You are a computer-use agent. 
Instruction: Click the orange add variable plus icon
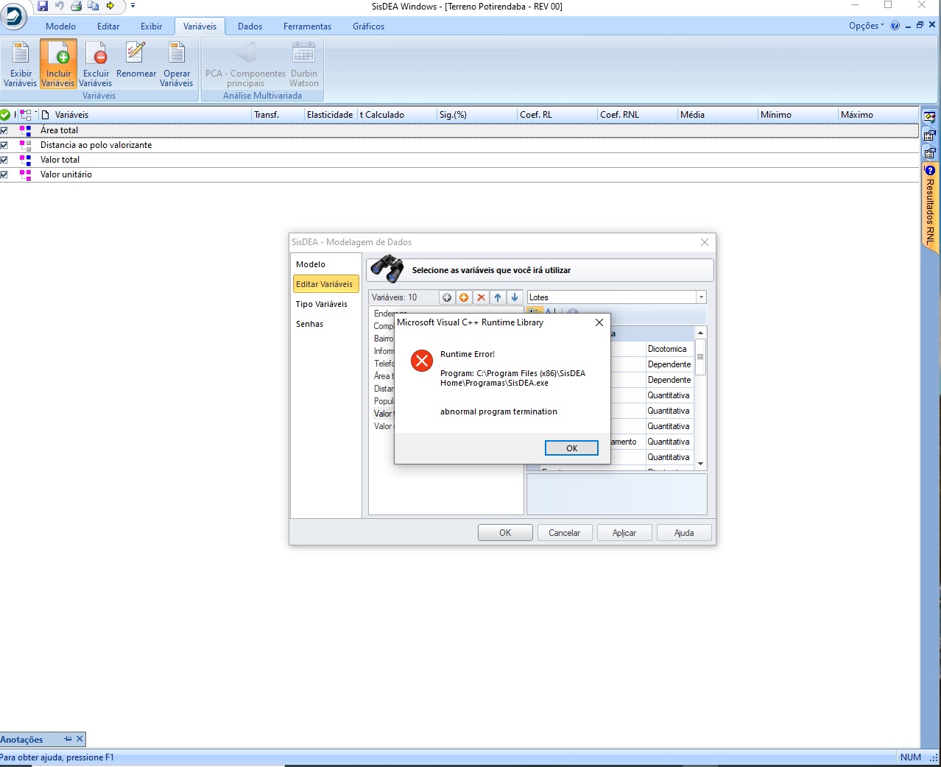[x=464, y=297]
